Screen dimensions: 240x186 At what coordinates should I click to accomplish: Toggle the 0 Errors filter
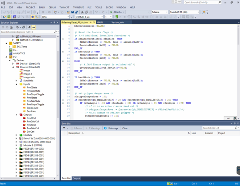(x=76, y=128)
